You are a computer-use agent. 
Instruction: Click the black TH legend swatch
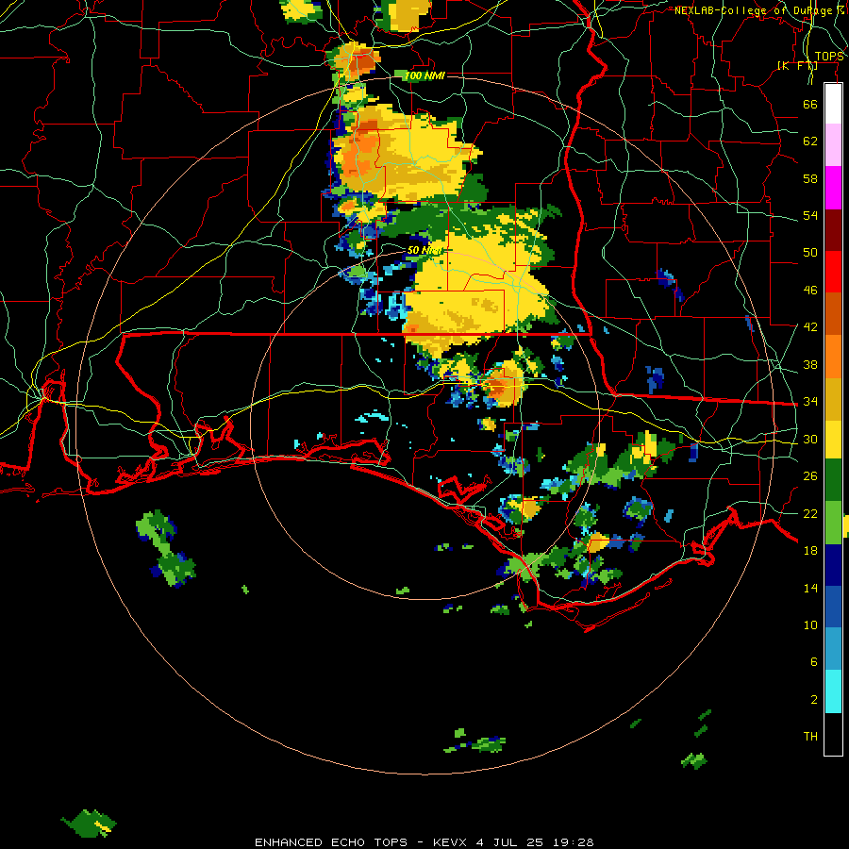click(x=833, y=734)
